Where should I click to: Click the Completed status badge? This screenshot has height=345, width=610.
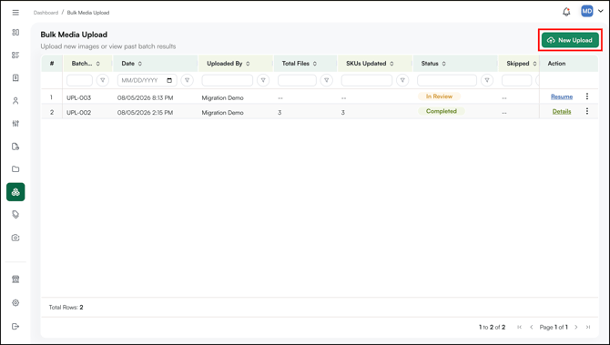[x=442, y=111]
